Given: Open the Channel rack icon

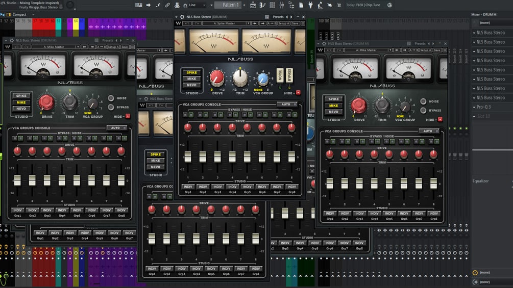Looking at the screenshot, I should pyautogui.click(x=272, y=5).
